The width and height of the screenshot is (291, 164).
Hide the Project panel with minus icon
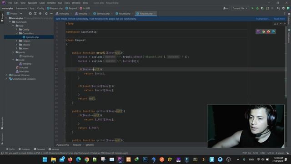pyautogui.click(x=51, y=14)
